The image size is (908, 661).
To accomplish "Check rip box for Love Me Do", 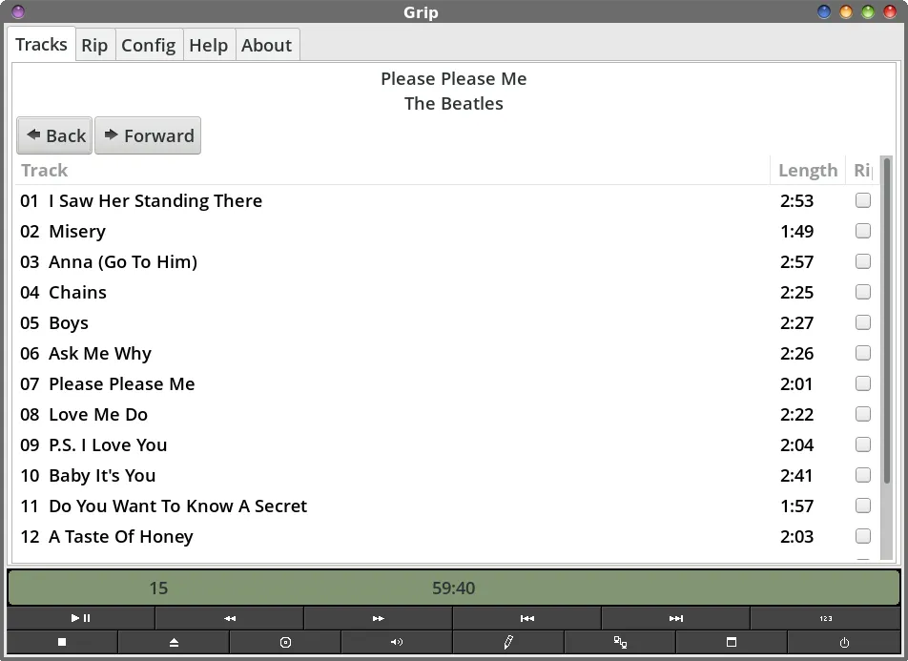I will click(x=863, y=414).
